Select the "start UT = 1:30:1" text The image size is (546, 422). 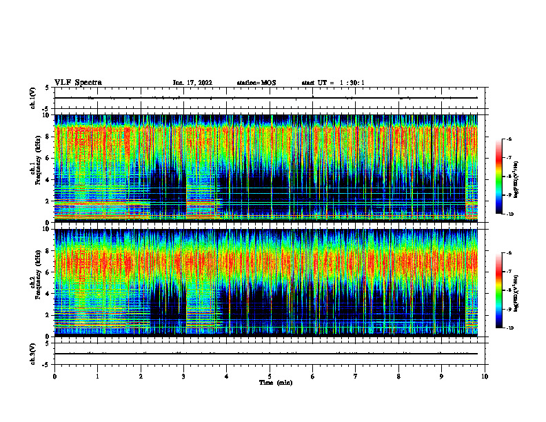coord(333,83)
